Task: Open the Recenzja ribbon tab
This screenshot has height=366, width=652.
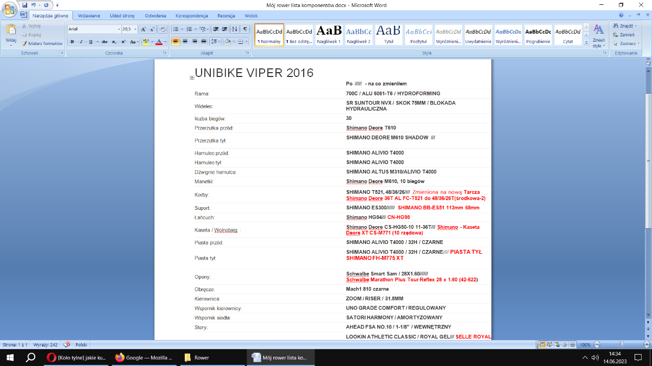Action: [226, 16]
